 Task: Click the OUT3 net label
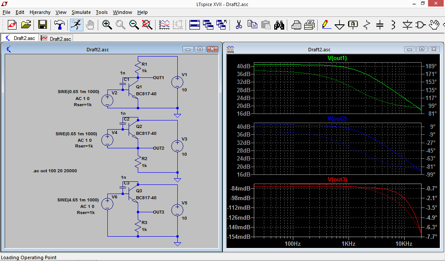coord(159,212)
